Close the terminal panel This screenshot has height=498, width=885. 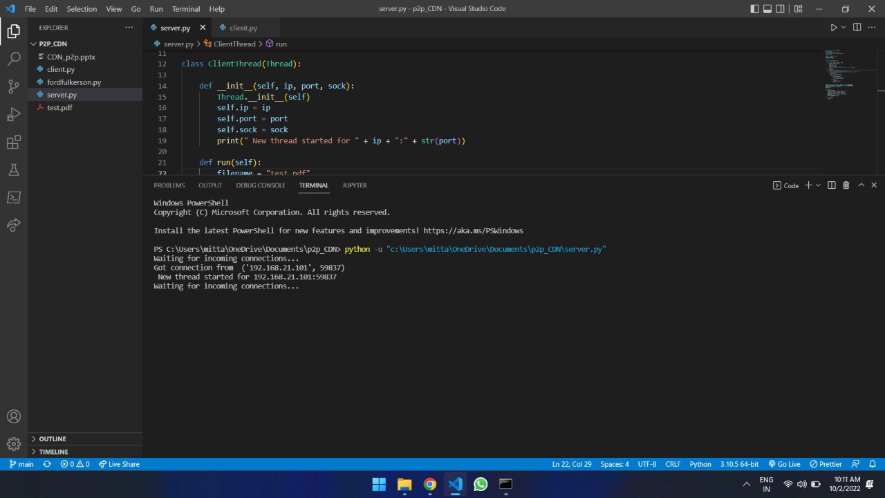[874, 185]
